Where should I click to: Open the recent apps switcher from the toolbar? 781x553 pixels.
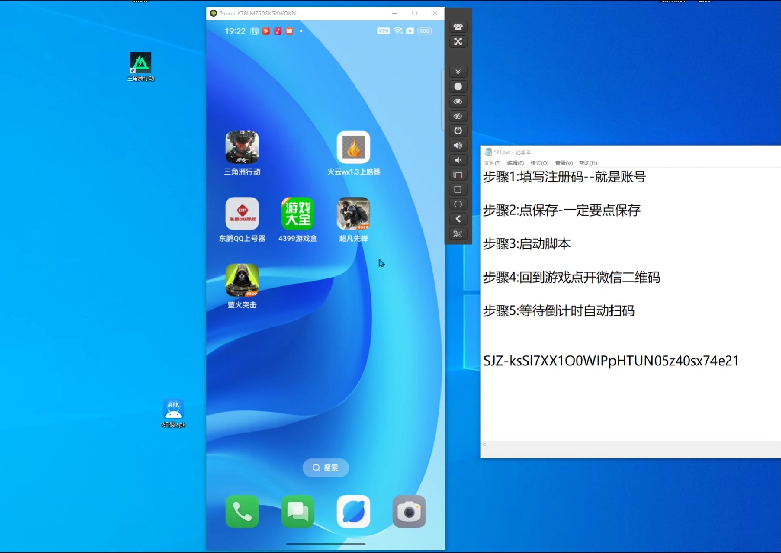[458, 175]
